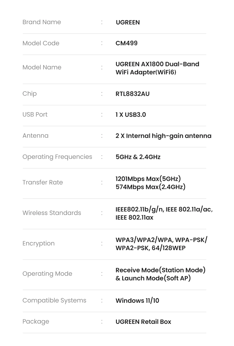Click the Model Code label
Screen dimensions: 234x346
click(41, 43)
